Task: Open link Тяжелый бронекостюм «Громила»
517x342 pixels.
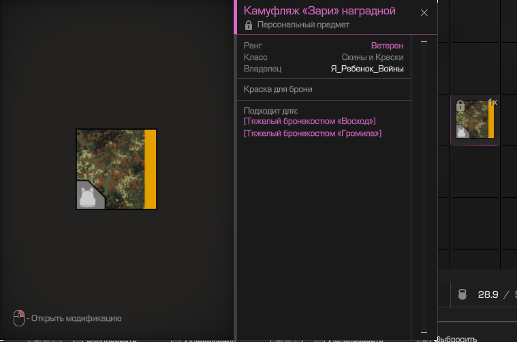Action: [313, 133]
